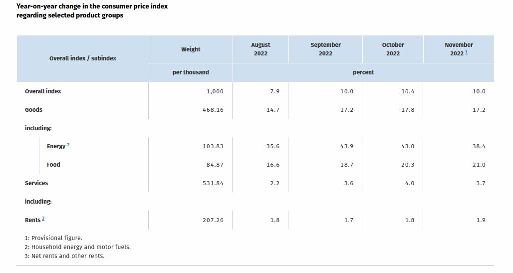
Task: Click the Services weight value 531.84
Action: [213, 183]
